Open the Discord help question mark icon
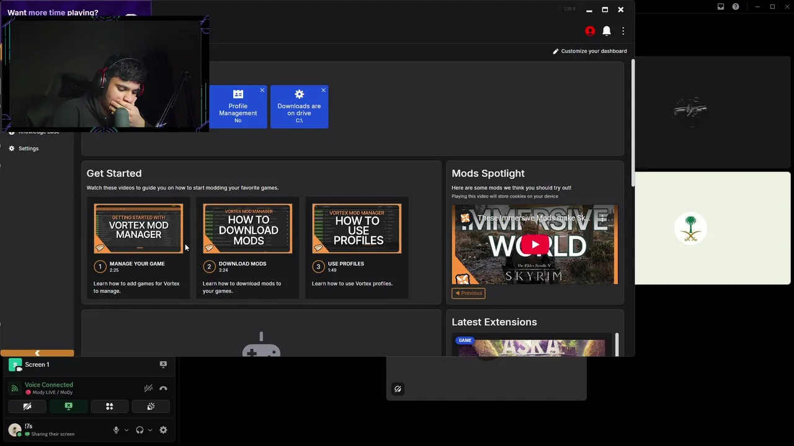Screen dimensions: 794x446 pos(736,7)
